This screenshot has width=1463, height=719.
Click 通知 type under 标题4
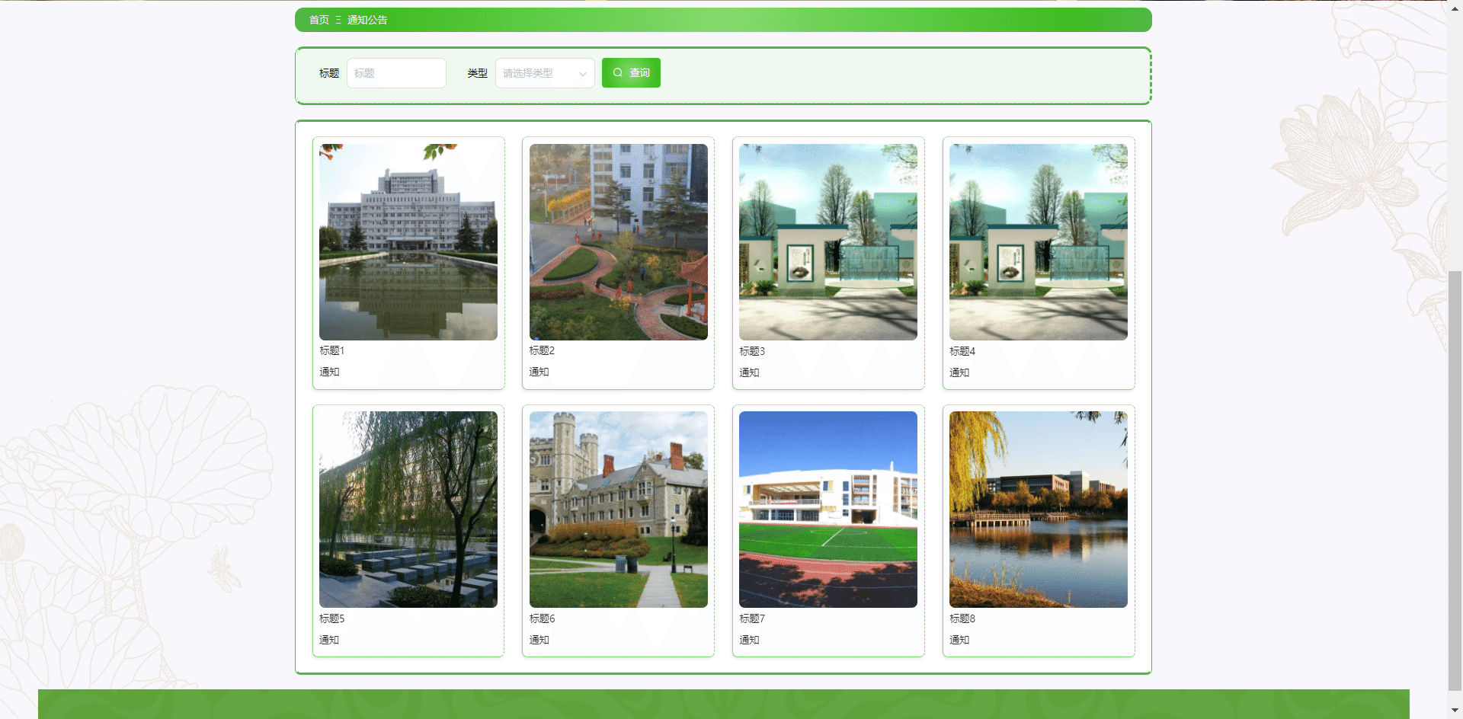click(x=959, y=372)
